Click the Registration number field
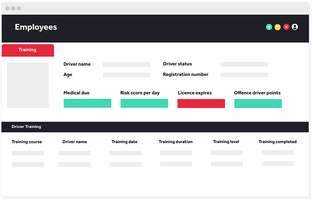313x201 pixels. point(244,75)
